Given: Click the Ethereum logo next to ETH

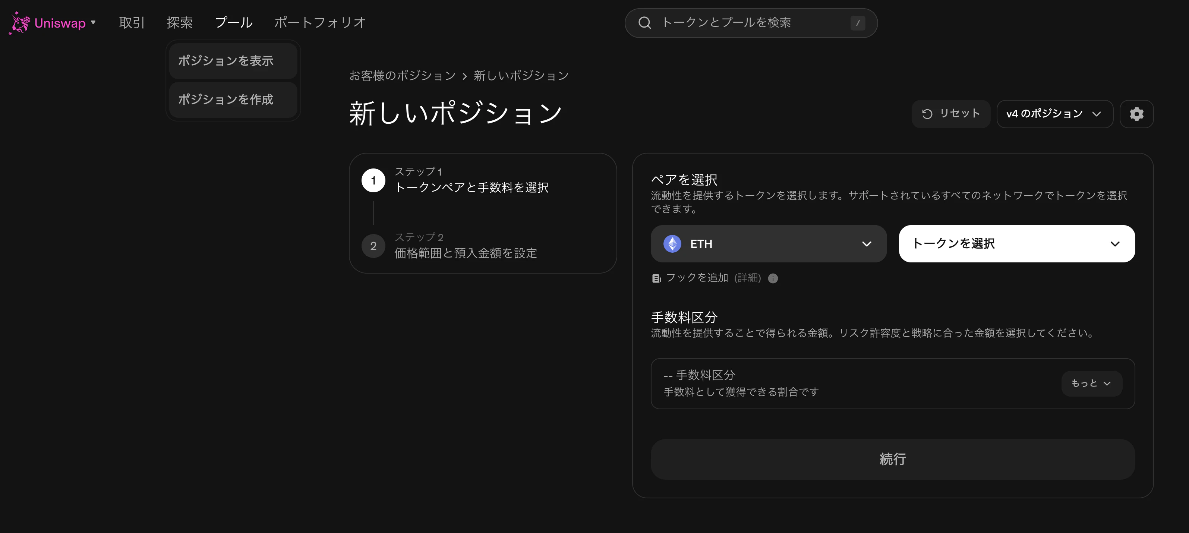Looking at the screenshot, I should 672,244.
